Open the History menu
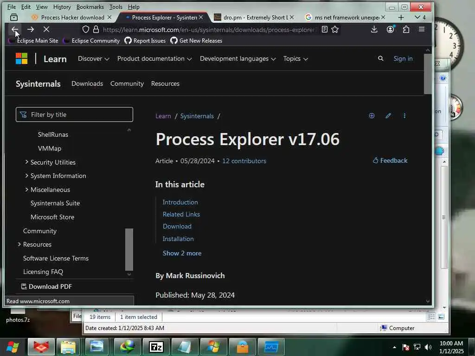This screenshot has height=356, width=475. click(62, 6)
